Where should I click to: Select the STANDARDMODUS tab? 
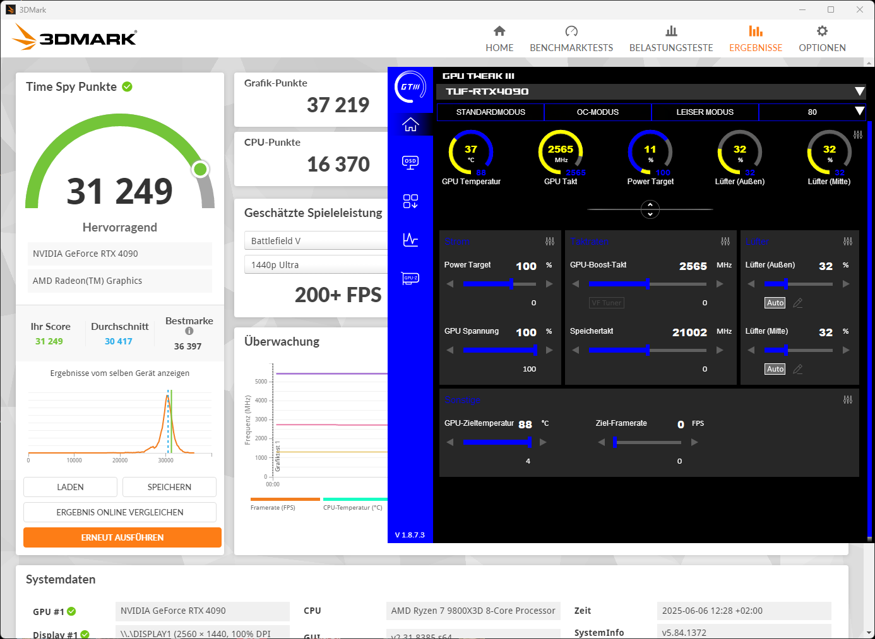click(491, 112)
